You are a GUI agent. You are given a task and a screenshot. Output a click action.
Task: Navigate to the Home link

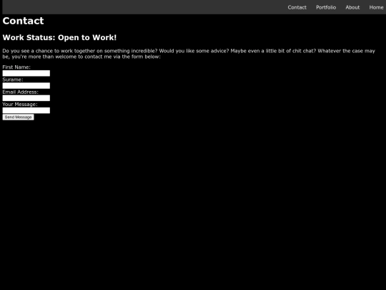[x=376, y=7]
